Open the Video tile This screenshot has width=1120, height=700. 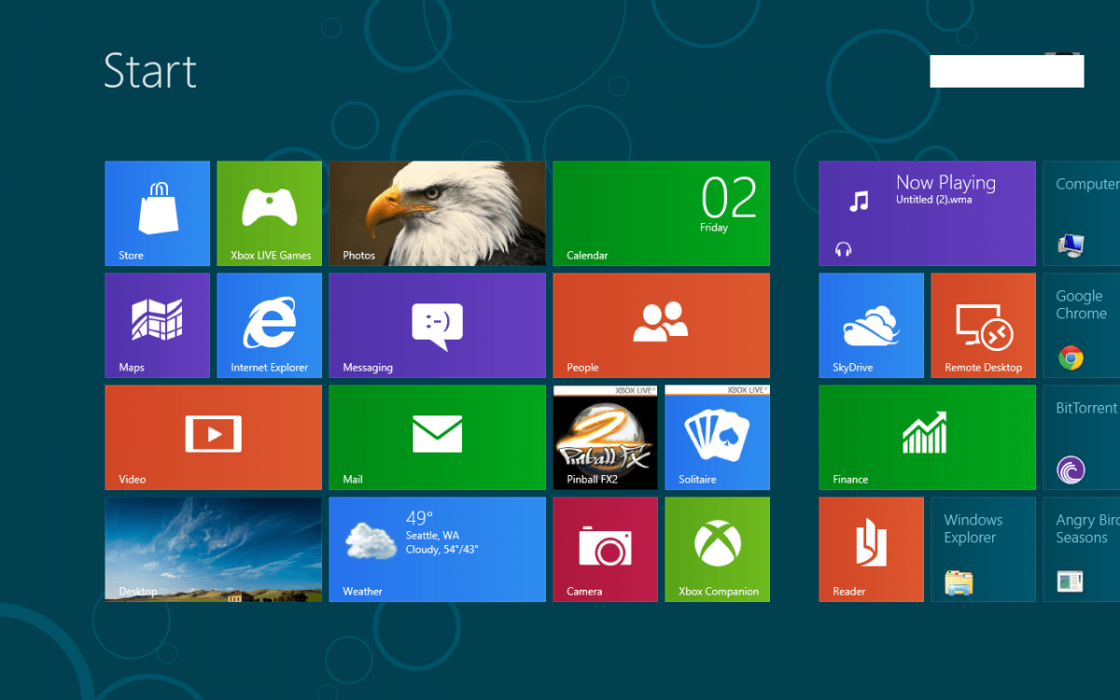[x=213, y=437]
